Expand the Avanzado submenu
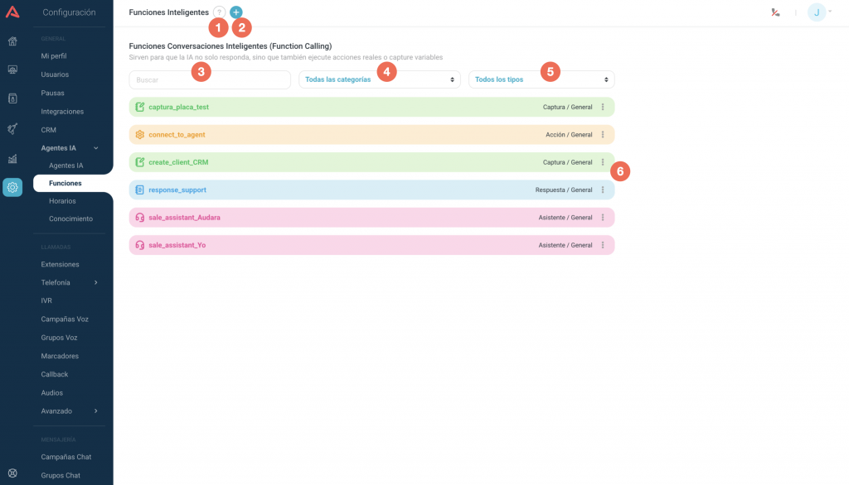Image resolution: width=849 pixels, height=485 pixels. tap(96, 411)
